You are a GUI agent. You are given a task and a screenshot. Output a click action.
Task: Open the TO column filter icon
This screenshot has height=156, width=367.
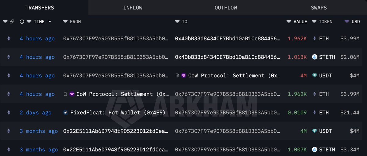[x=177, y=22]
